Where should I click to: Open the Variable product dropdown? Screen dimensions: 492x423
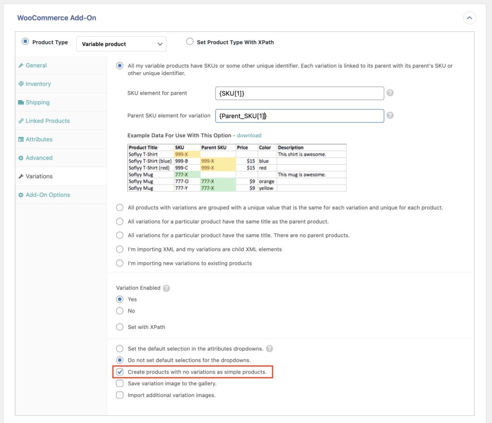point(121,44)
